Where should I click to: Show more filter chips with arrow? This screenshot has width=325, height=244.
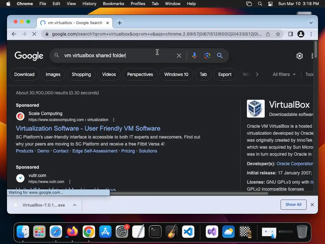click(x=257, y=74)
